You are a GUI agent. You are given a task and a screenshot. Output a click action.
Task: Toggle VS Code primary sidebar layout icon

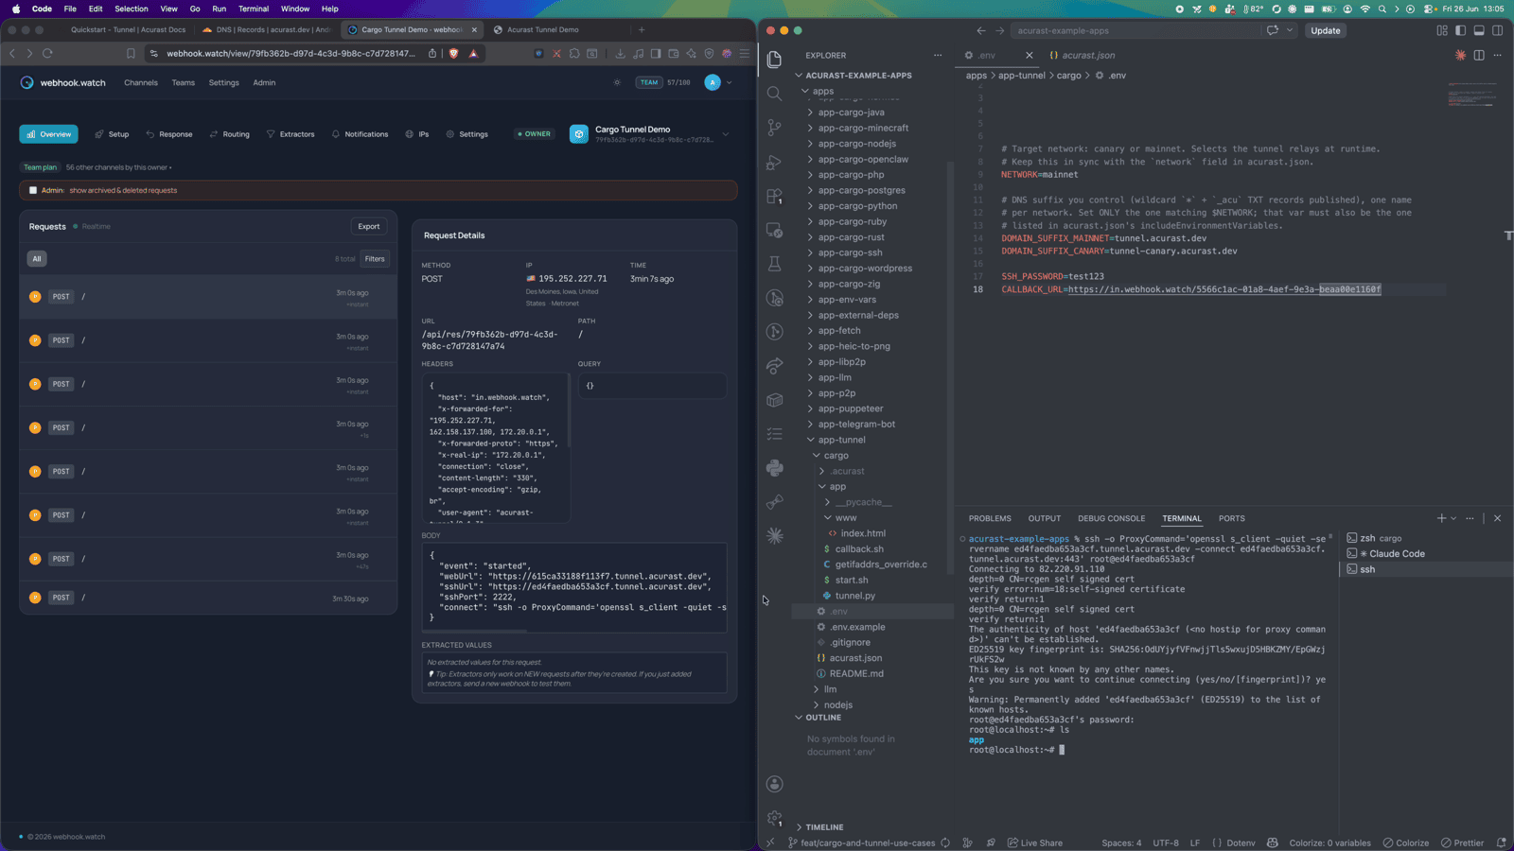tap(1460, 30)
